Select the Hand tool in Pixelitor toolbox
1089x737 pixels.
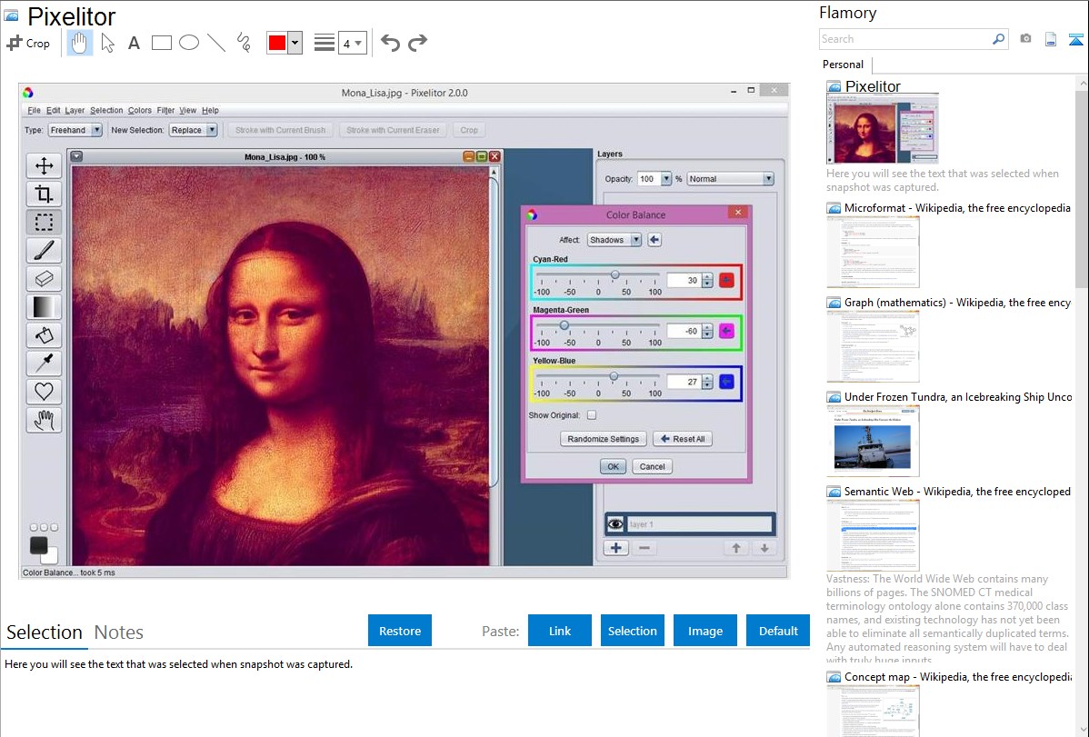[44, 420]
